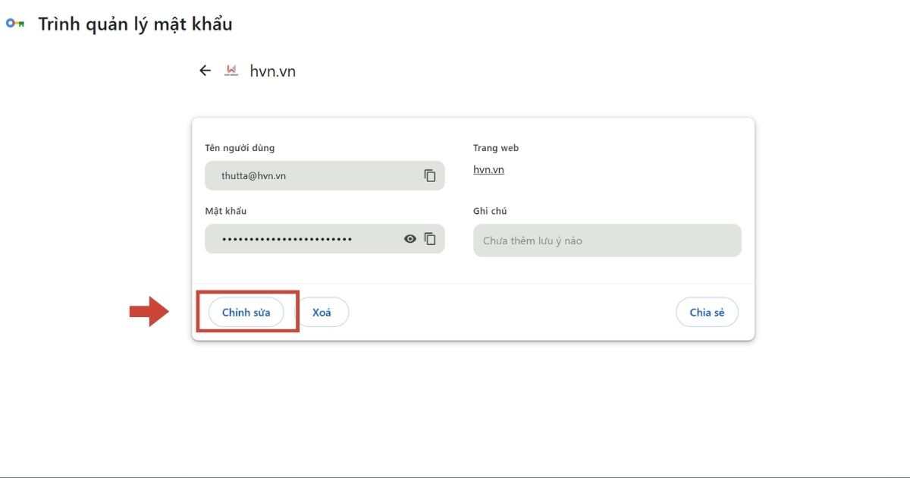910x478 pixels.
Task: Click the red arrow pointing at Chỉnh sửa
Action: 149,311
